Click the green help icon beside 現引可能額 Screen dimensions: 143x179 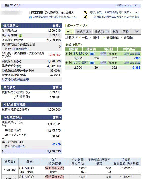[20, 36]
